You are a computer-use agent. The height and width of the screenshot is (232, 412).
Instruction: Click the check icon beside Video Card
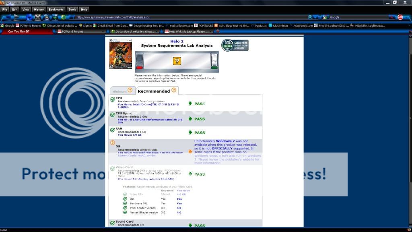pos(113,169)
